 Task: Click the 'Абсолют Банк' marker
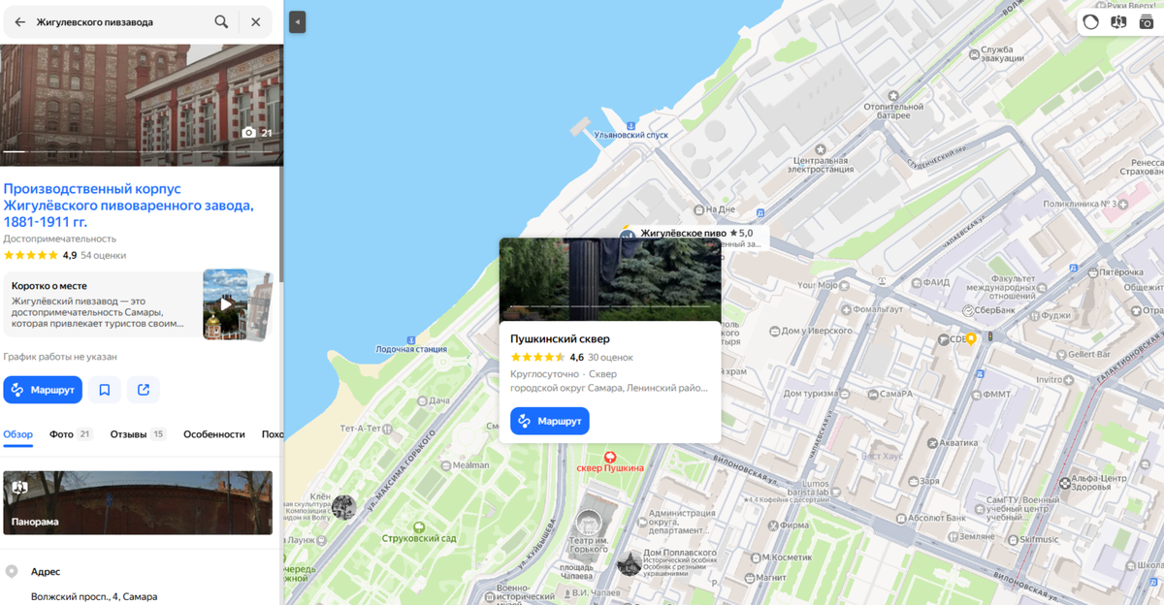click(x=901, y=517)
